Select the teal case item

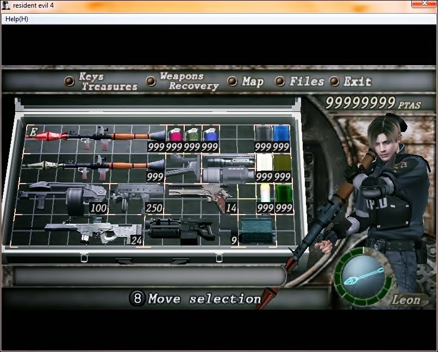point(258,230)
